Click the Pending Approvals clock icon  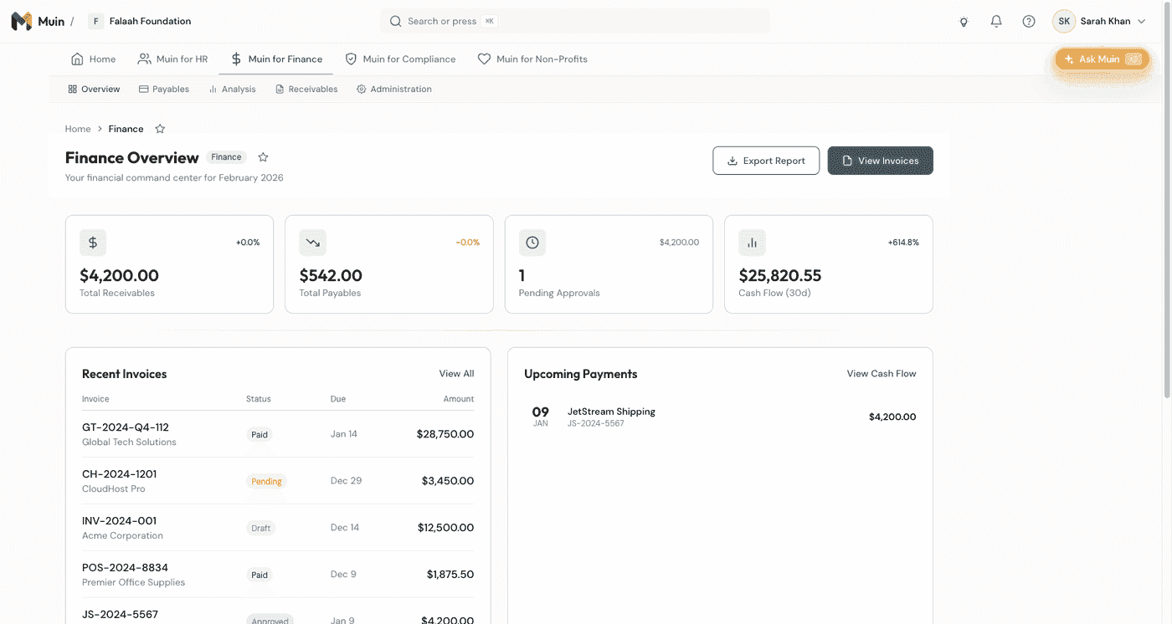click(x=532, y=243)
